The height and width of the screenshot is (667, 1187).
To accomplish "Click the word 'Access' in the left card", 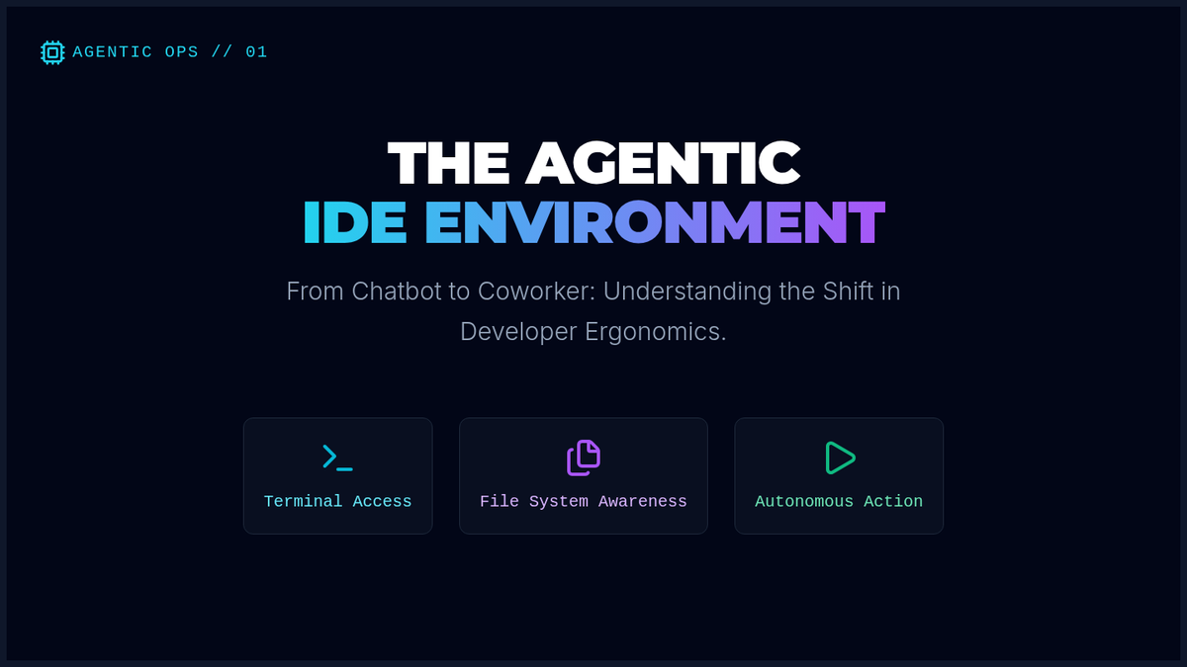I will pyautogui.click(x=382, y=502).
